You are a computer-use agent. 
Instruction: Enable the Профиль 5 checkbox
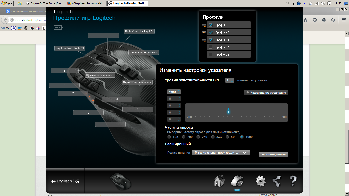click(211, 55)
